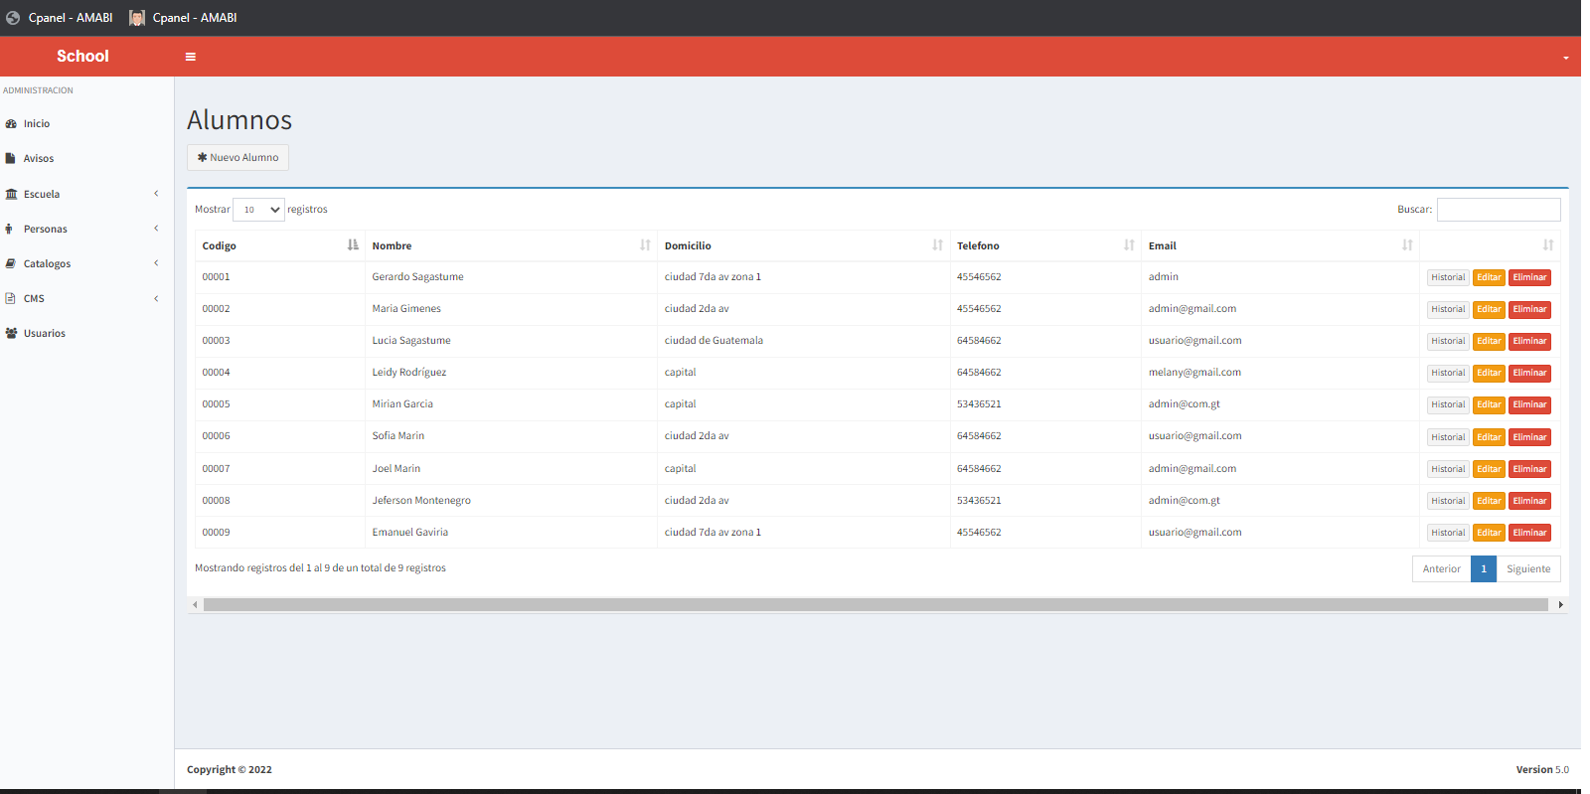Screen dimensions: 1590x794
Task: Click the horizontal table scrollbar thumb
Action: [x=875, y=604]
